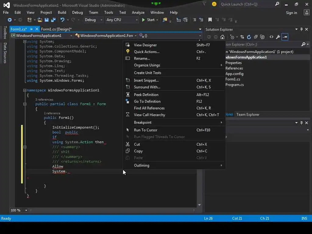
Task: Click the Save All toolbar icon
Action: 53,20
